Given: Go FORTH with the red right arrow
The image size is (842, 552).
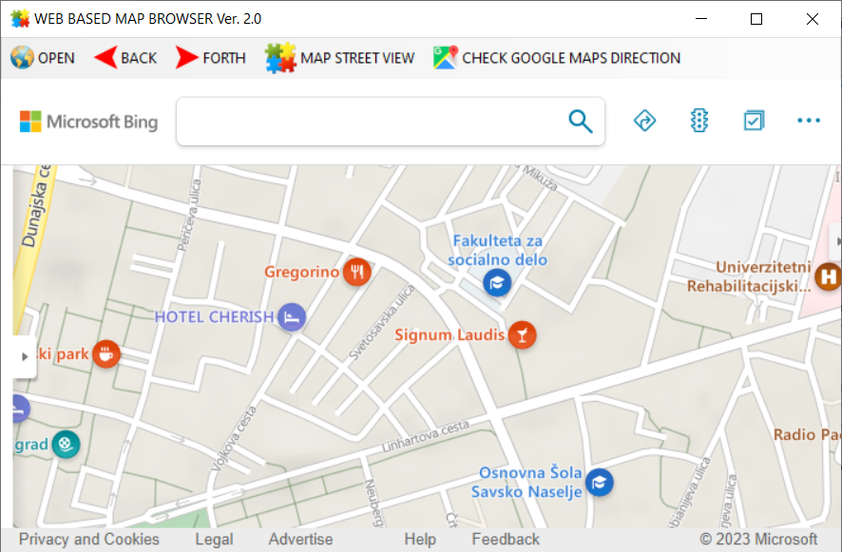Looking at the screenshot, I should click(211, 58).
